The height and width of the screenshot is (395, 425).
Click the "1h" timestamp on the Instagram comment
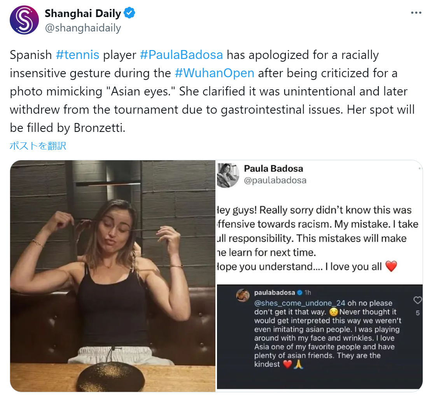coord(308,293)
